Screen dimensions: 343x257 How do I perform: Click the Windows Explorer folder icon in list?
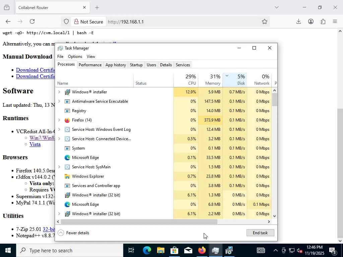67,176
